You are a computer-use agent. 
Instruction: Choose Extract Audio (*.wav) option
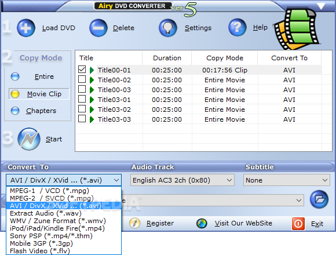pos(64,213)
